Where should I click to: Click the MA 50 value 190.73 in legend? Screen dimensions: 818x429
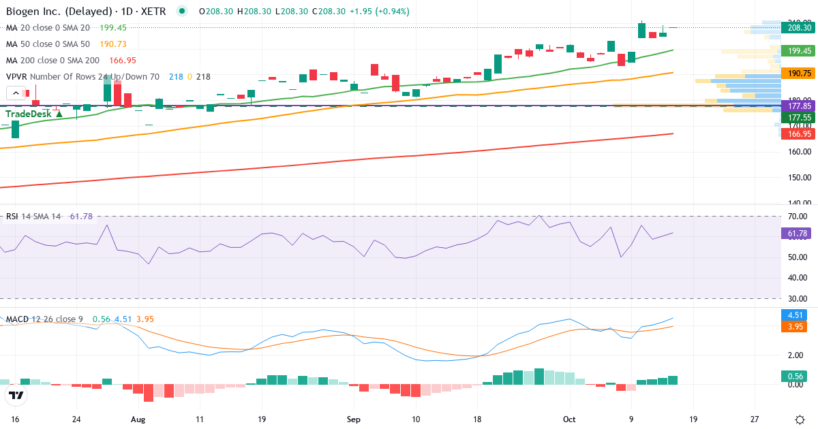point(112,44)
